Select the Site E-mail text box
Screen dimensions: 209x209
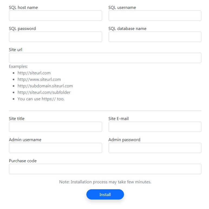(x=155, y=127)
